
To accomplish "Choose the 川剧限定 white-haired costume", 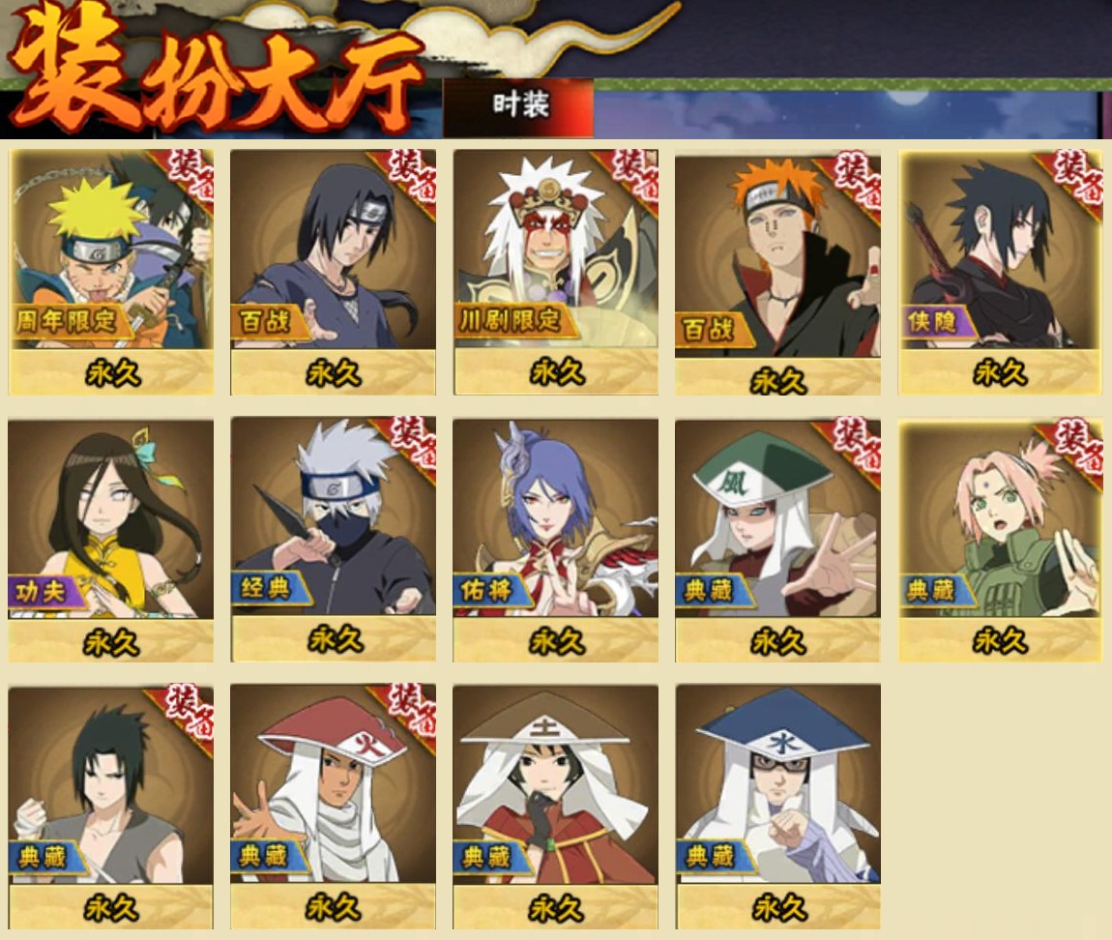I will pos(556,273).
